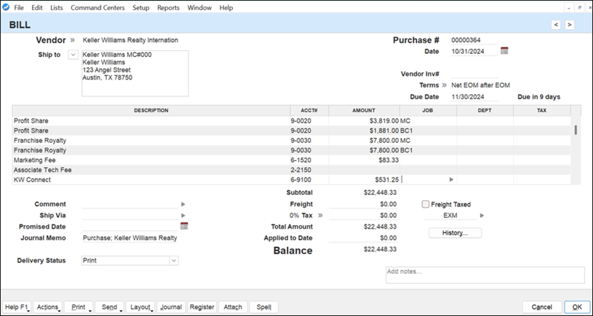Open the Command Centers menu
The image size is (593, 316).
(x=98, y=8)
